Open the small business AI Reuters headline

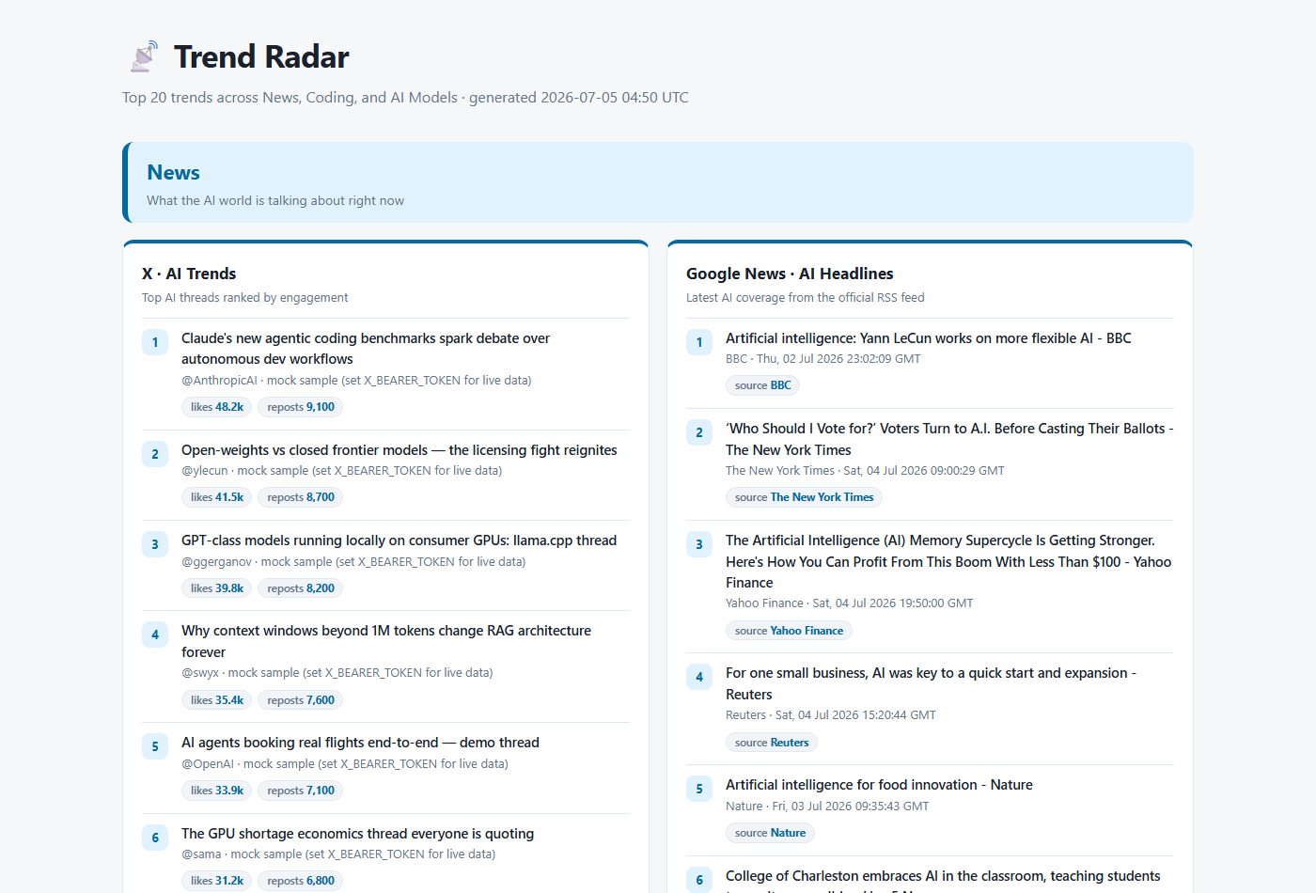[931, 683]
